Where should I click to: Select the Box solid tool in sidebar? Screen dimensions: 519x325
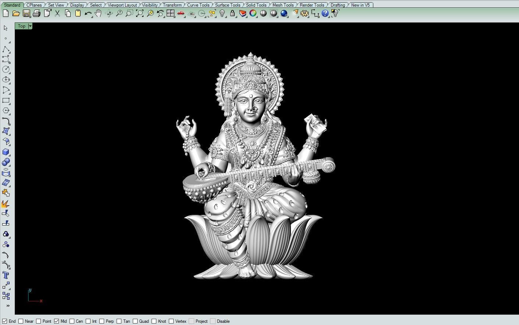coord(6,152)
